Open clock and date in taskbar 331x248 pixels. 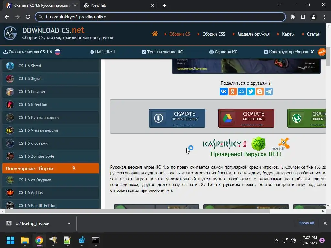310,240
